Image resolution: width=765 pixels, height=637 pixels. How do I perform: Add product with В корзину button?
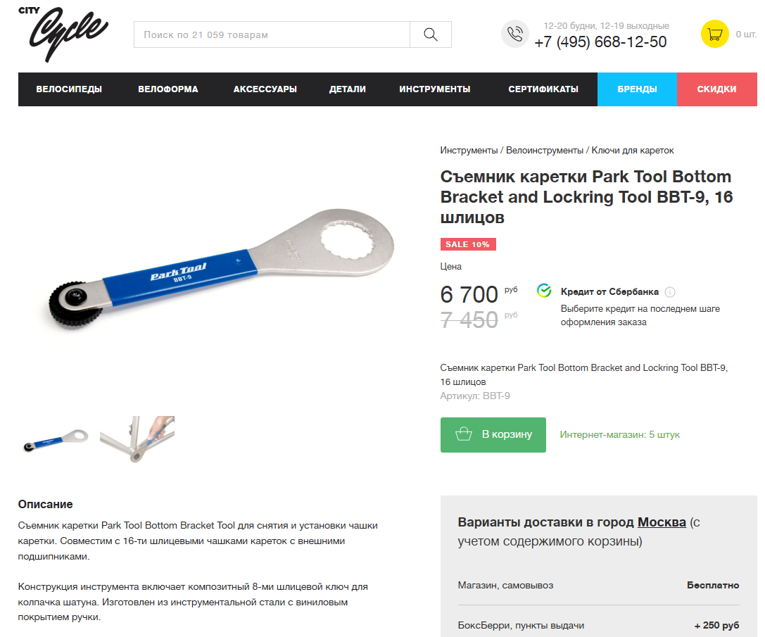pos(493,434)
